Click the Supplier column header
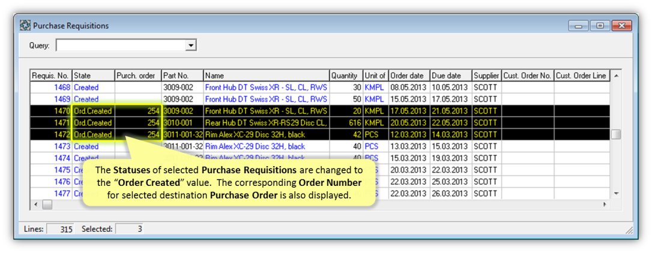 pos(486,76)
